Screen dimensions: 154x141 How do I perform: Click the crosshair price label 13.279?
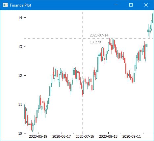[95, 42]
